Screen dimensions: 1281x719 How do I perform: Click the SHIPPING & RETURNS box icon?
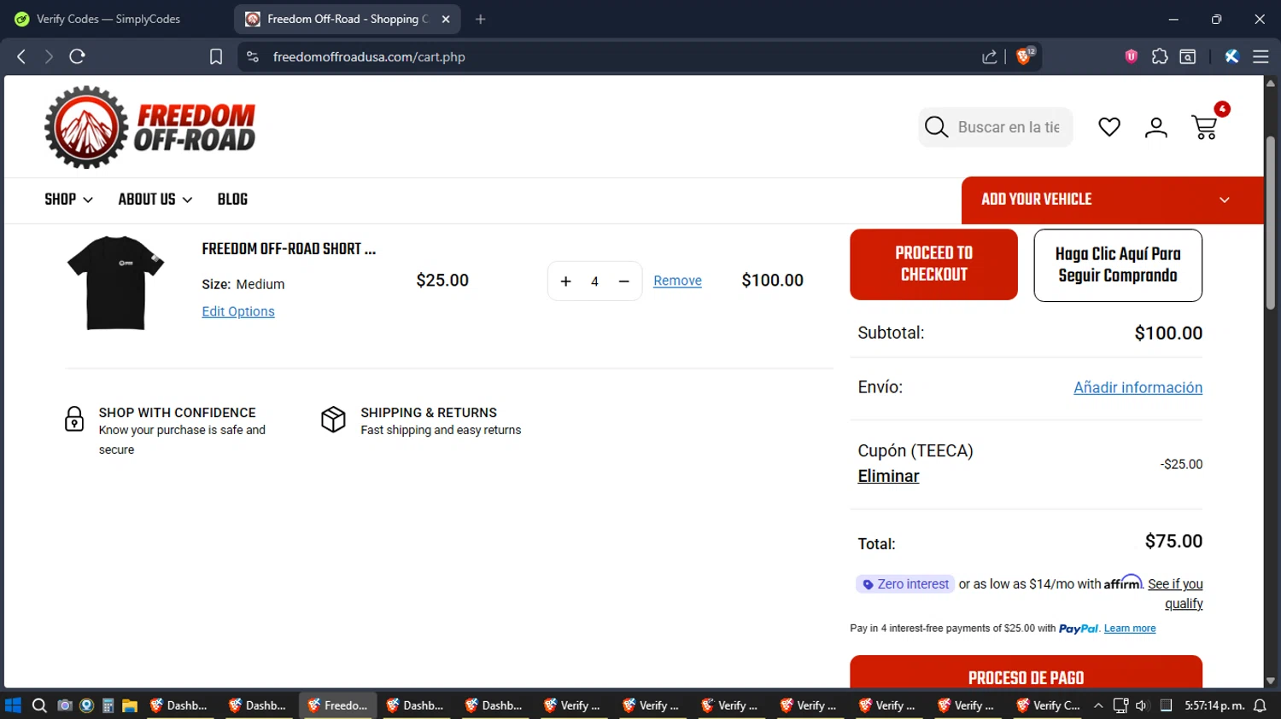pos(333,419)
